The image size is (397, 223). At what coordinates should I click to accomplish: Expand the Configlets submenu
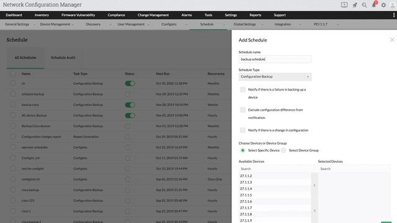click(x=186, y=25)
